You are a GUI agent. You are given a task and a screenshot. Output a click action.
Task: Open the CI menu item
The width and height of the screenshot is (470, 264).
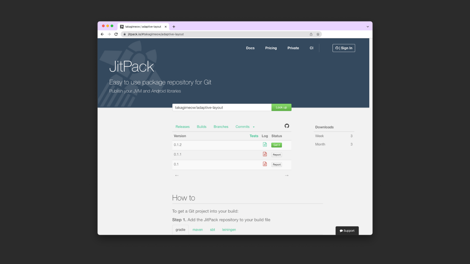click(311, 48)
